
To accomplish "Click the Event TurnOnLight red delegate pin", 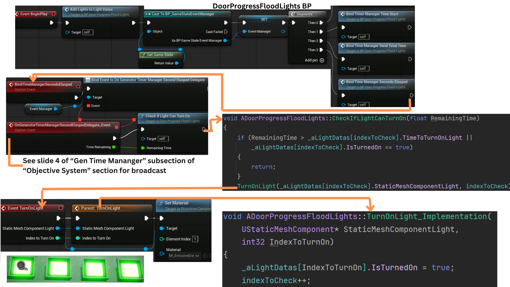I will pos(61,208).
